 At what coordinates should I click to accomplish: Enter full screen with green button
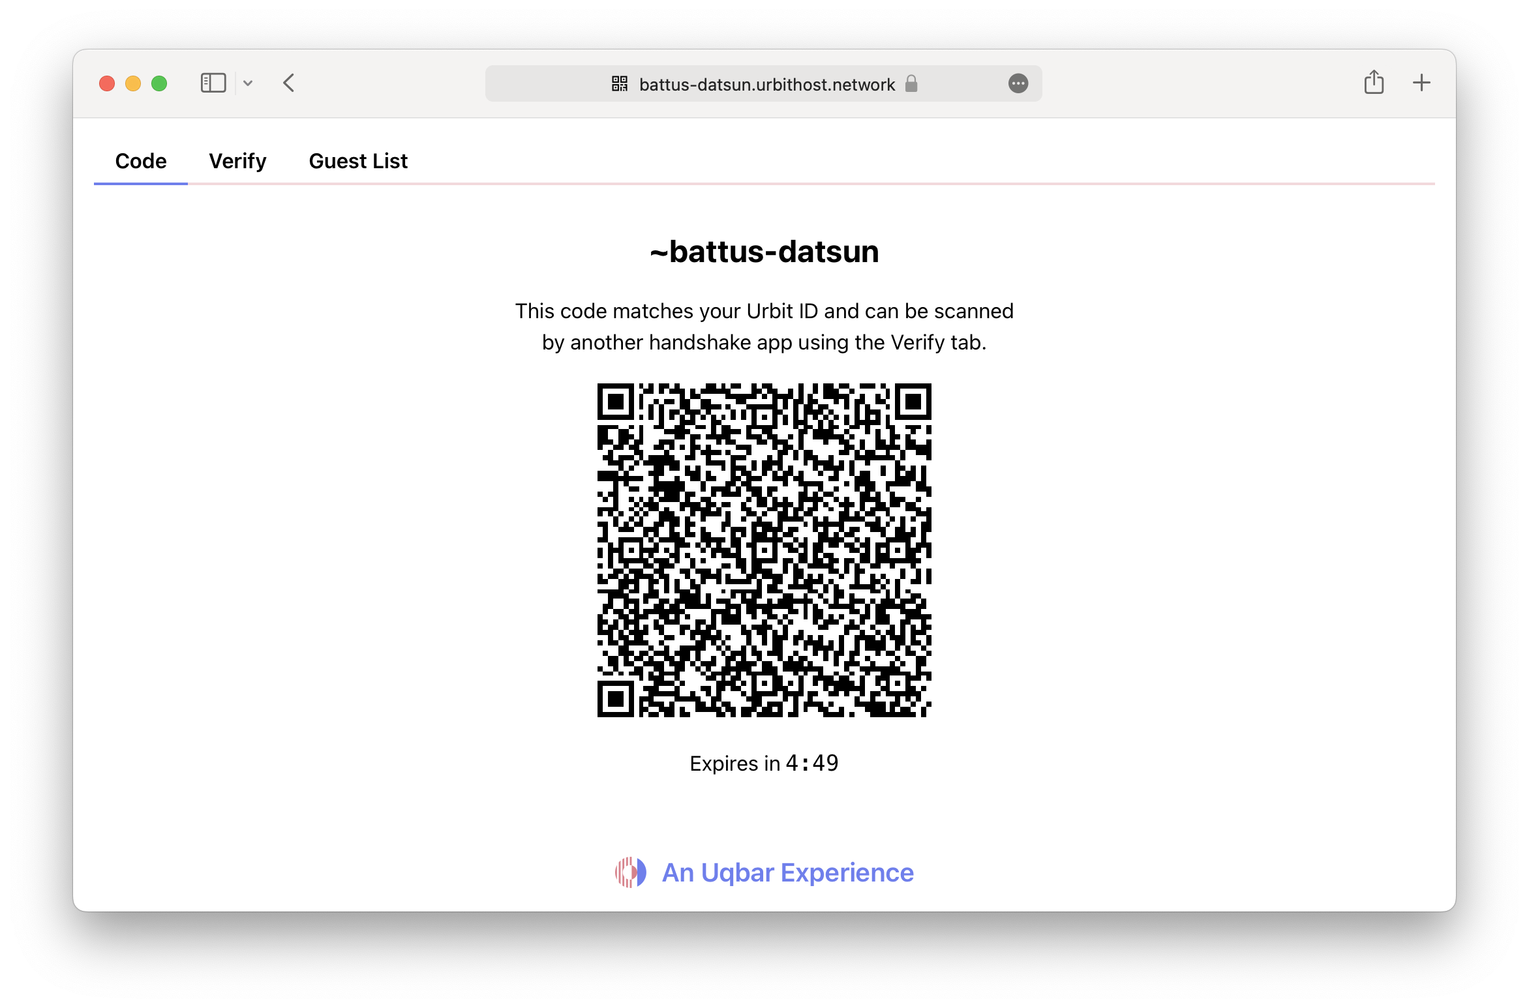(x=159, y=83)
